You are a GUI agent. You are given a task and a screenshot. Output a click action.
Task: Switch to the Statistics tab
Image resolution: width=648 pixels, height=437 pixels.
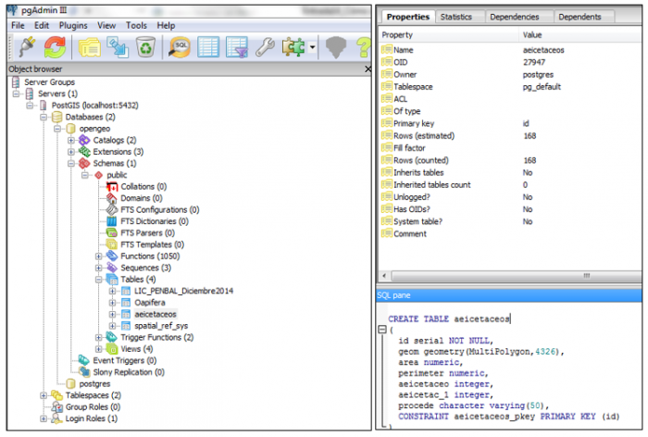tap(455, 17)
